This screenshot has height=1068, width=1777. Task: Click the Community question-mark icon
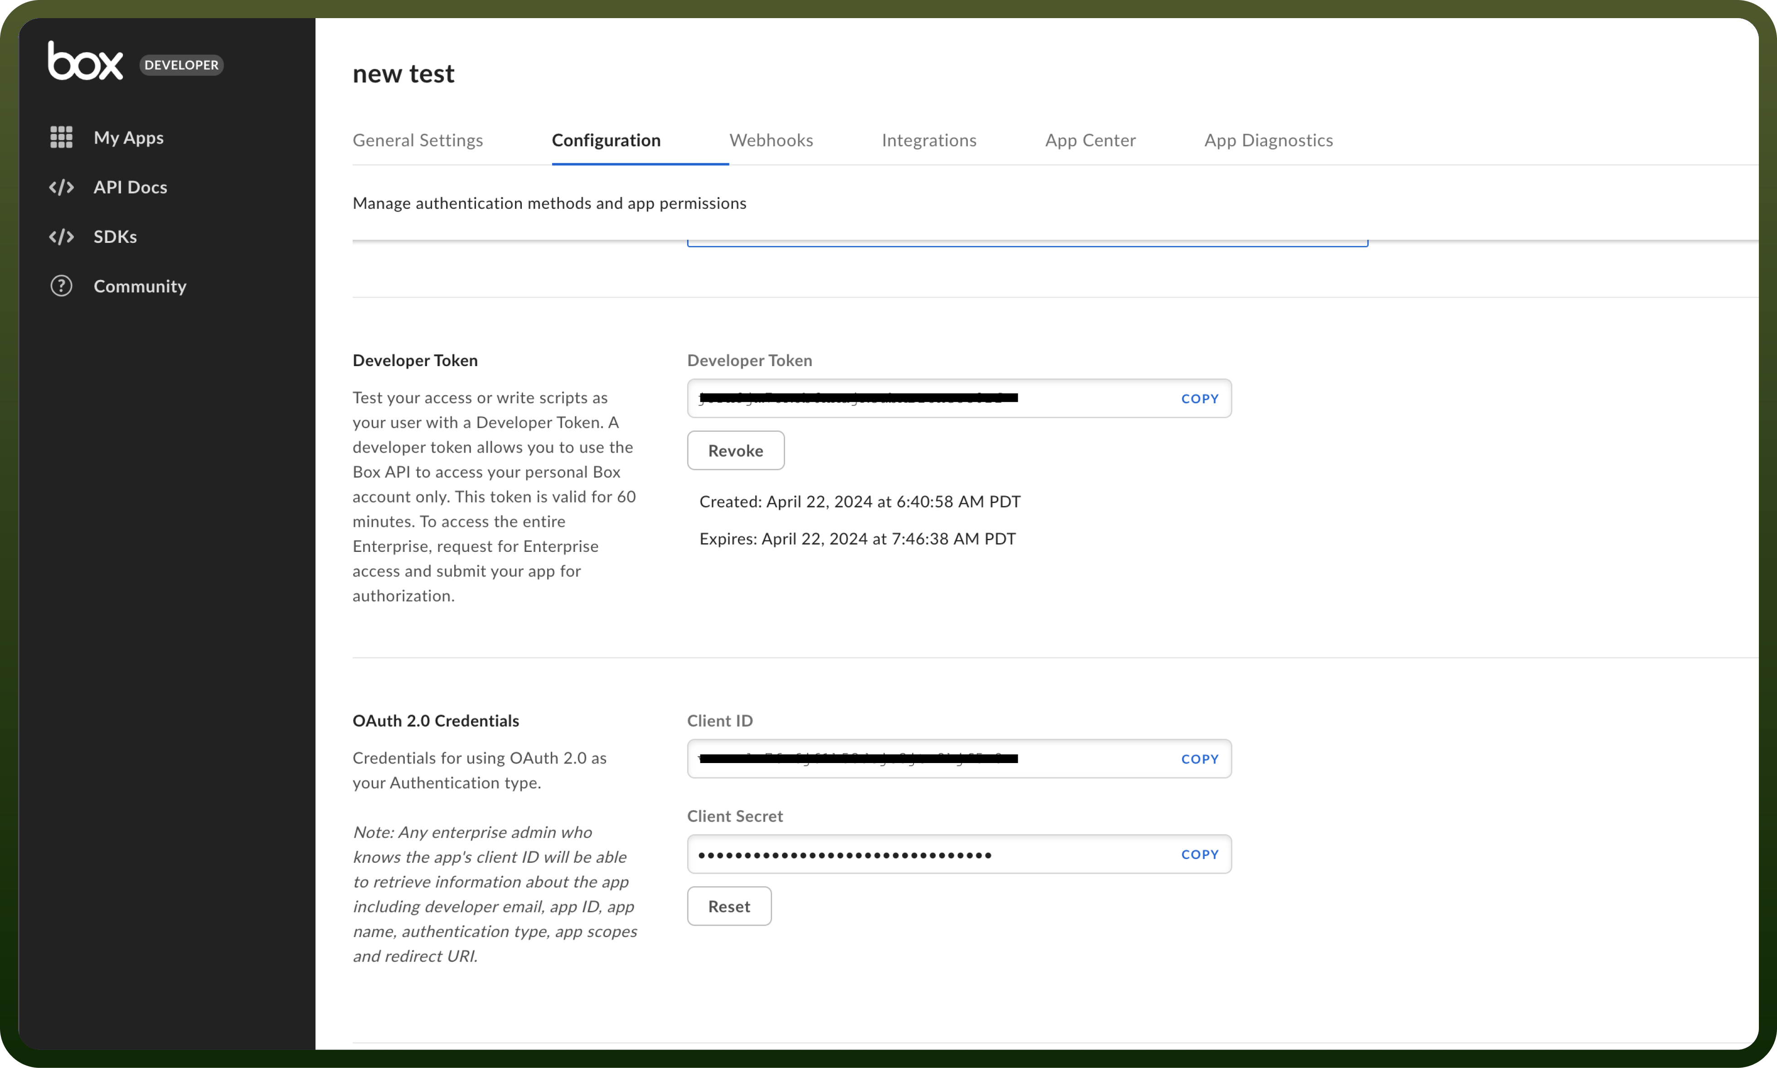coord(61,286)
